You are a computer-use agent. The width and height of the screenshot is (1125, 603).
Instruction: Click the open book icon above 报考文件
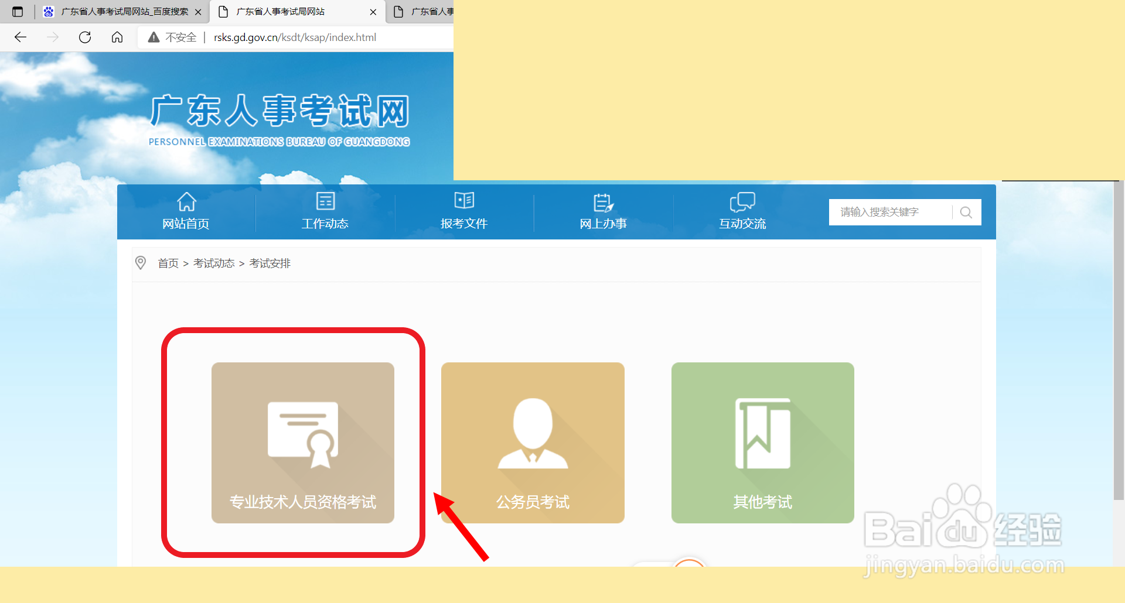[x=465, y=201]
